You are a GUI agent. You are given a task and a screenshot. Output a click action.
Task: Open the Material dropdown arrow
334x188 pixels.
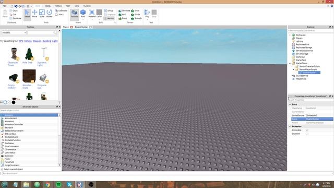(92, 20)
